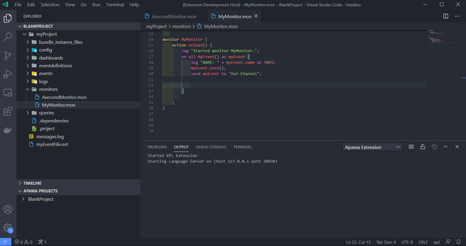Close the MyMonitor.mon tab
Image resolution: width=466 pixels, height=246 pixels.
coord(256,16)
